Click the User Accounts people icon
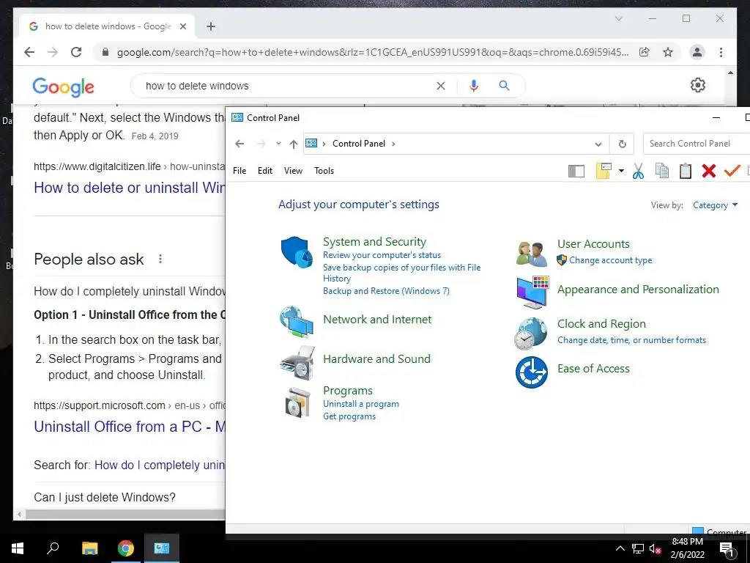The width and height of the screenshot is (750, 563). coord(532,254)
